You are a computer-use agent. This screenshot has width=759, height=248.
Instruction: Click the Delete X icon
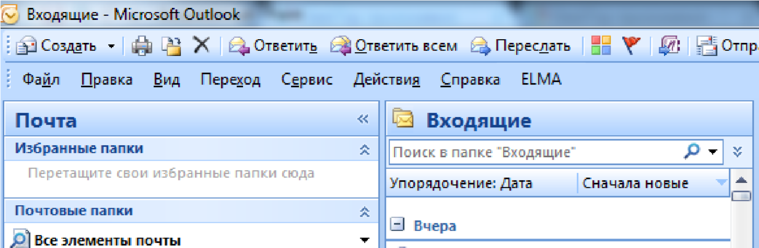pos(201,46)
